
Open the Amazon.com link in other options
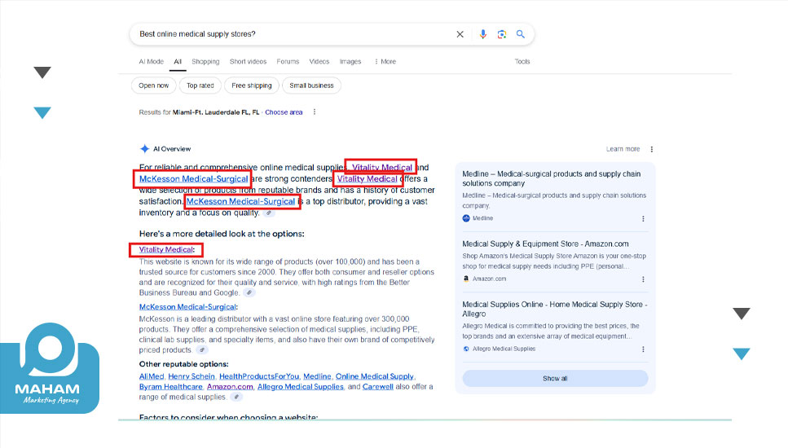pyautogui.click(x=230, y=387)
